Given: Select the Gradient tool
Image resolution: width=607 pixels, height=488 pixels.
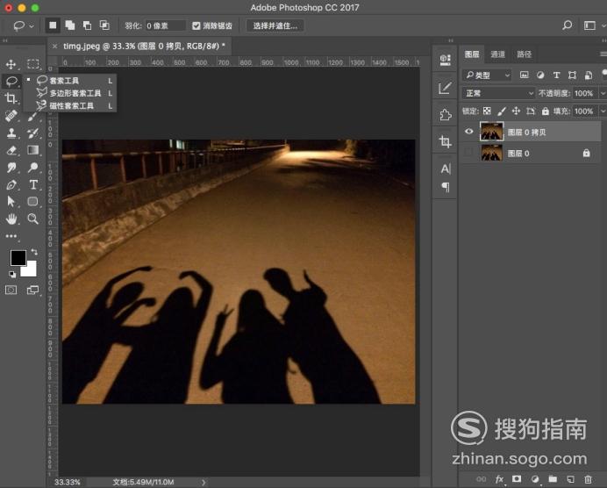Looking at the screenshot, I should click(33, 150).
